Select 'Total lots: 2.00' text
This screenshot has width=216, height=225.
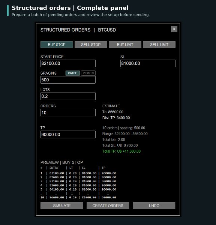114,139
